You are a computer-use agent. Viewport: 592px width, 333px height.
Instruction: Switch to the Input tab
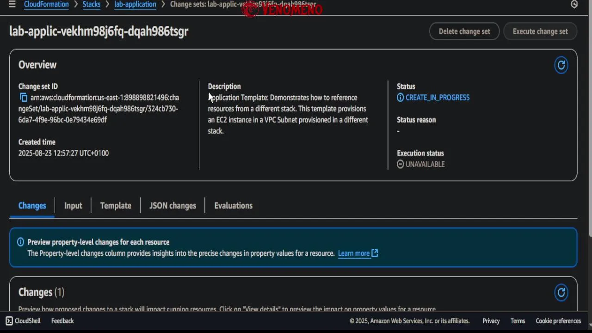73,206
